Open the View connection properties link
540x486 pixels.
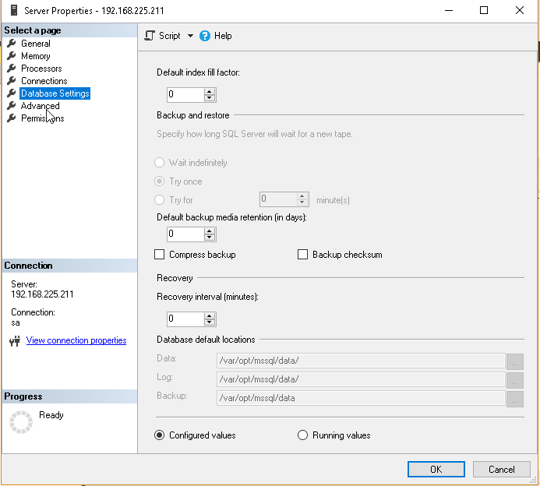(x=76, y=340)
